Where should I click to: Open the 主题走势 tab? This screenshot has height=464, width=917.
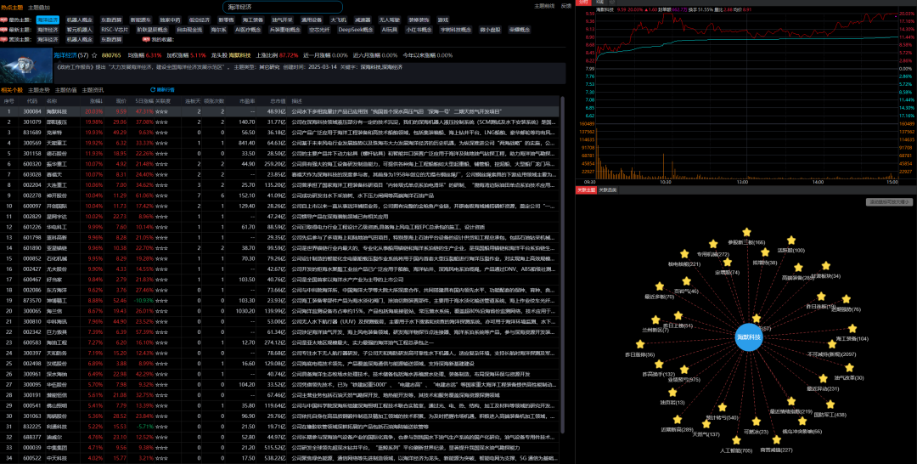coord(38,90)
